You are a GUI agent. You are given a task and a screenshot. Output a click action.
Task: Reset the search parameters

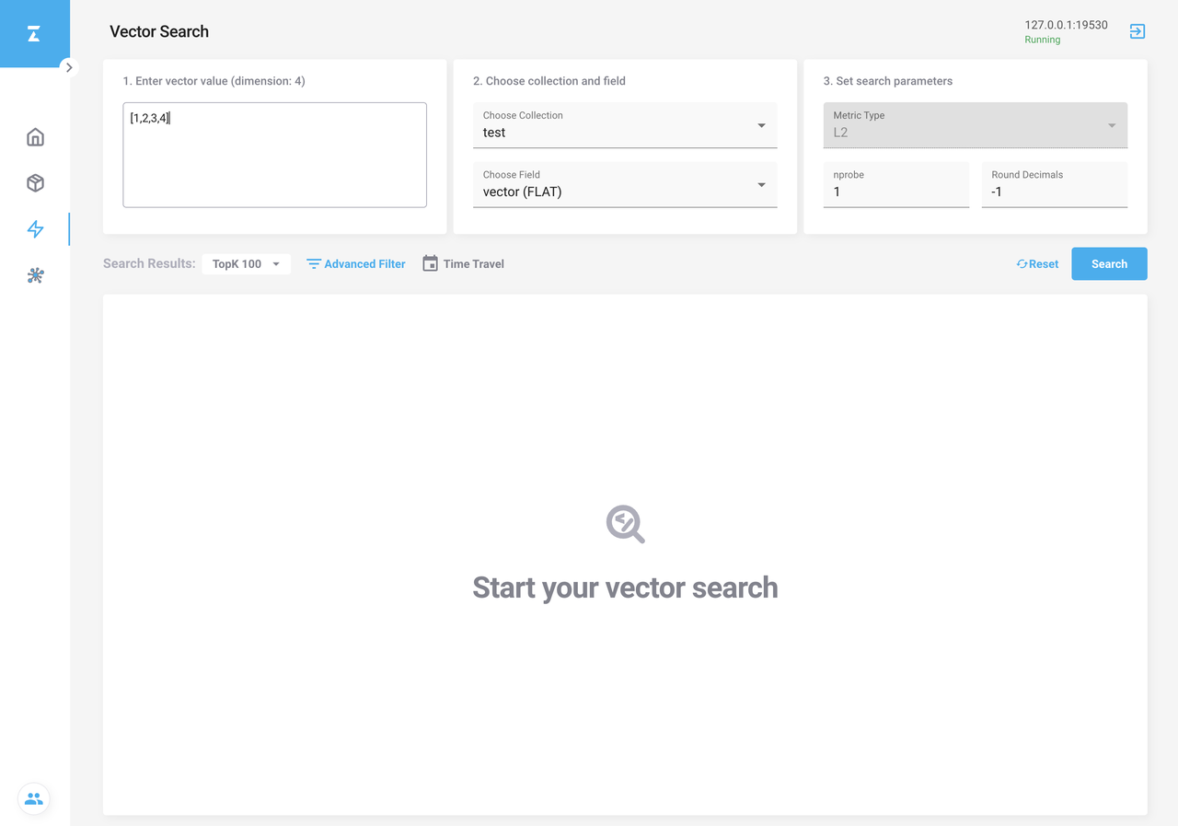point(1037,264)
